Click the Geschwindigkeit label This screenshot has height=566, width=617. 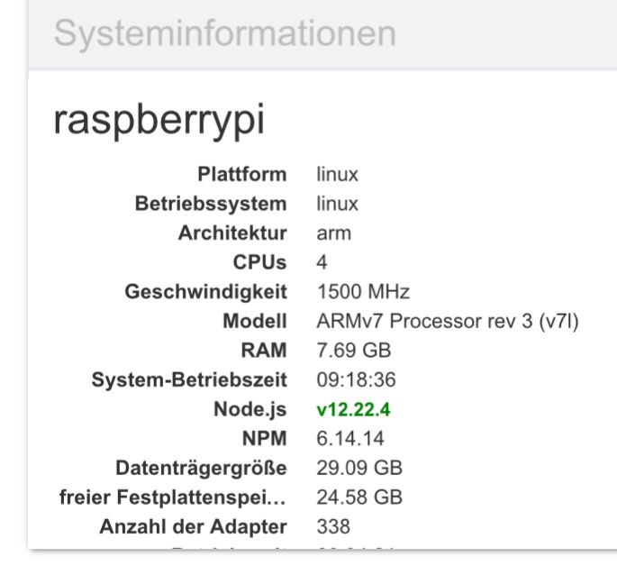coord(206,292)
